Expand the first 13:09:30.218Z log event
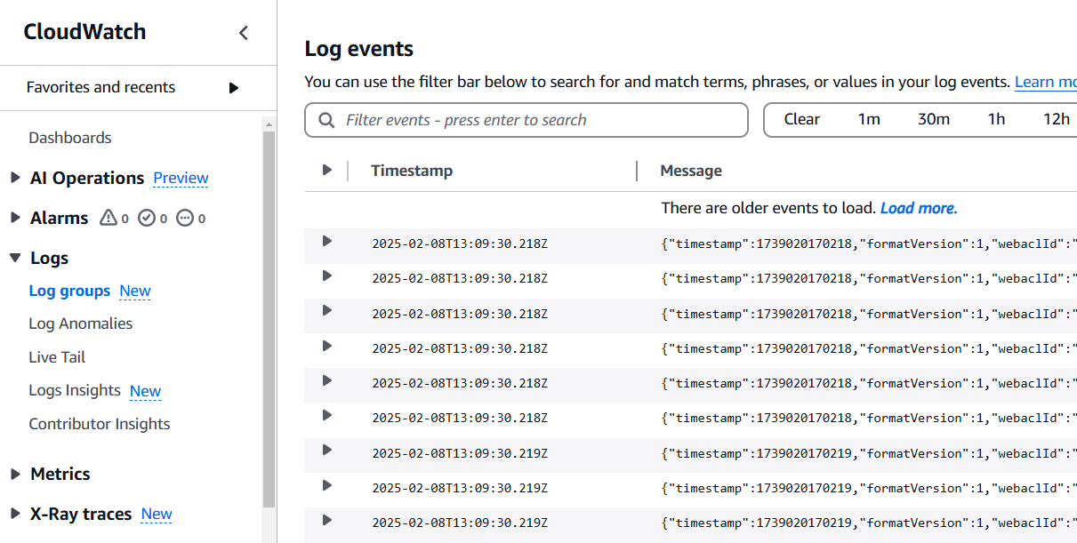Screen dimensions: 1077x543 (x=327, y=241)
